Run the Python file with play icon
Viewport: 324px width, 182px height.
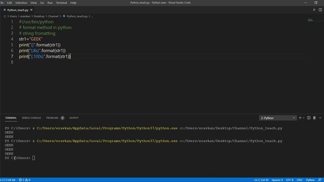click(314, 10)
